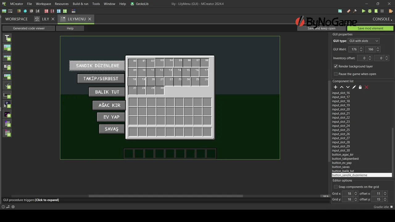Select the BALIK TUT button in canvas
This screenshot has width=395, height=222.
pos(107,92)
